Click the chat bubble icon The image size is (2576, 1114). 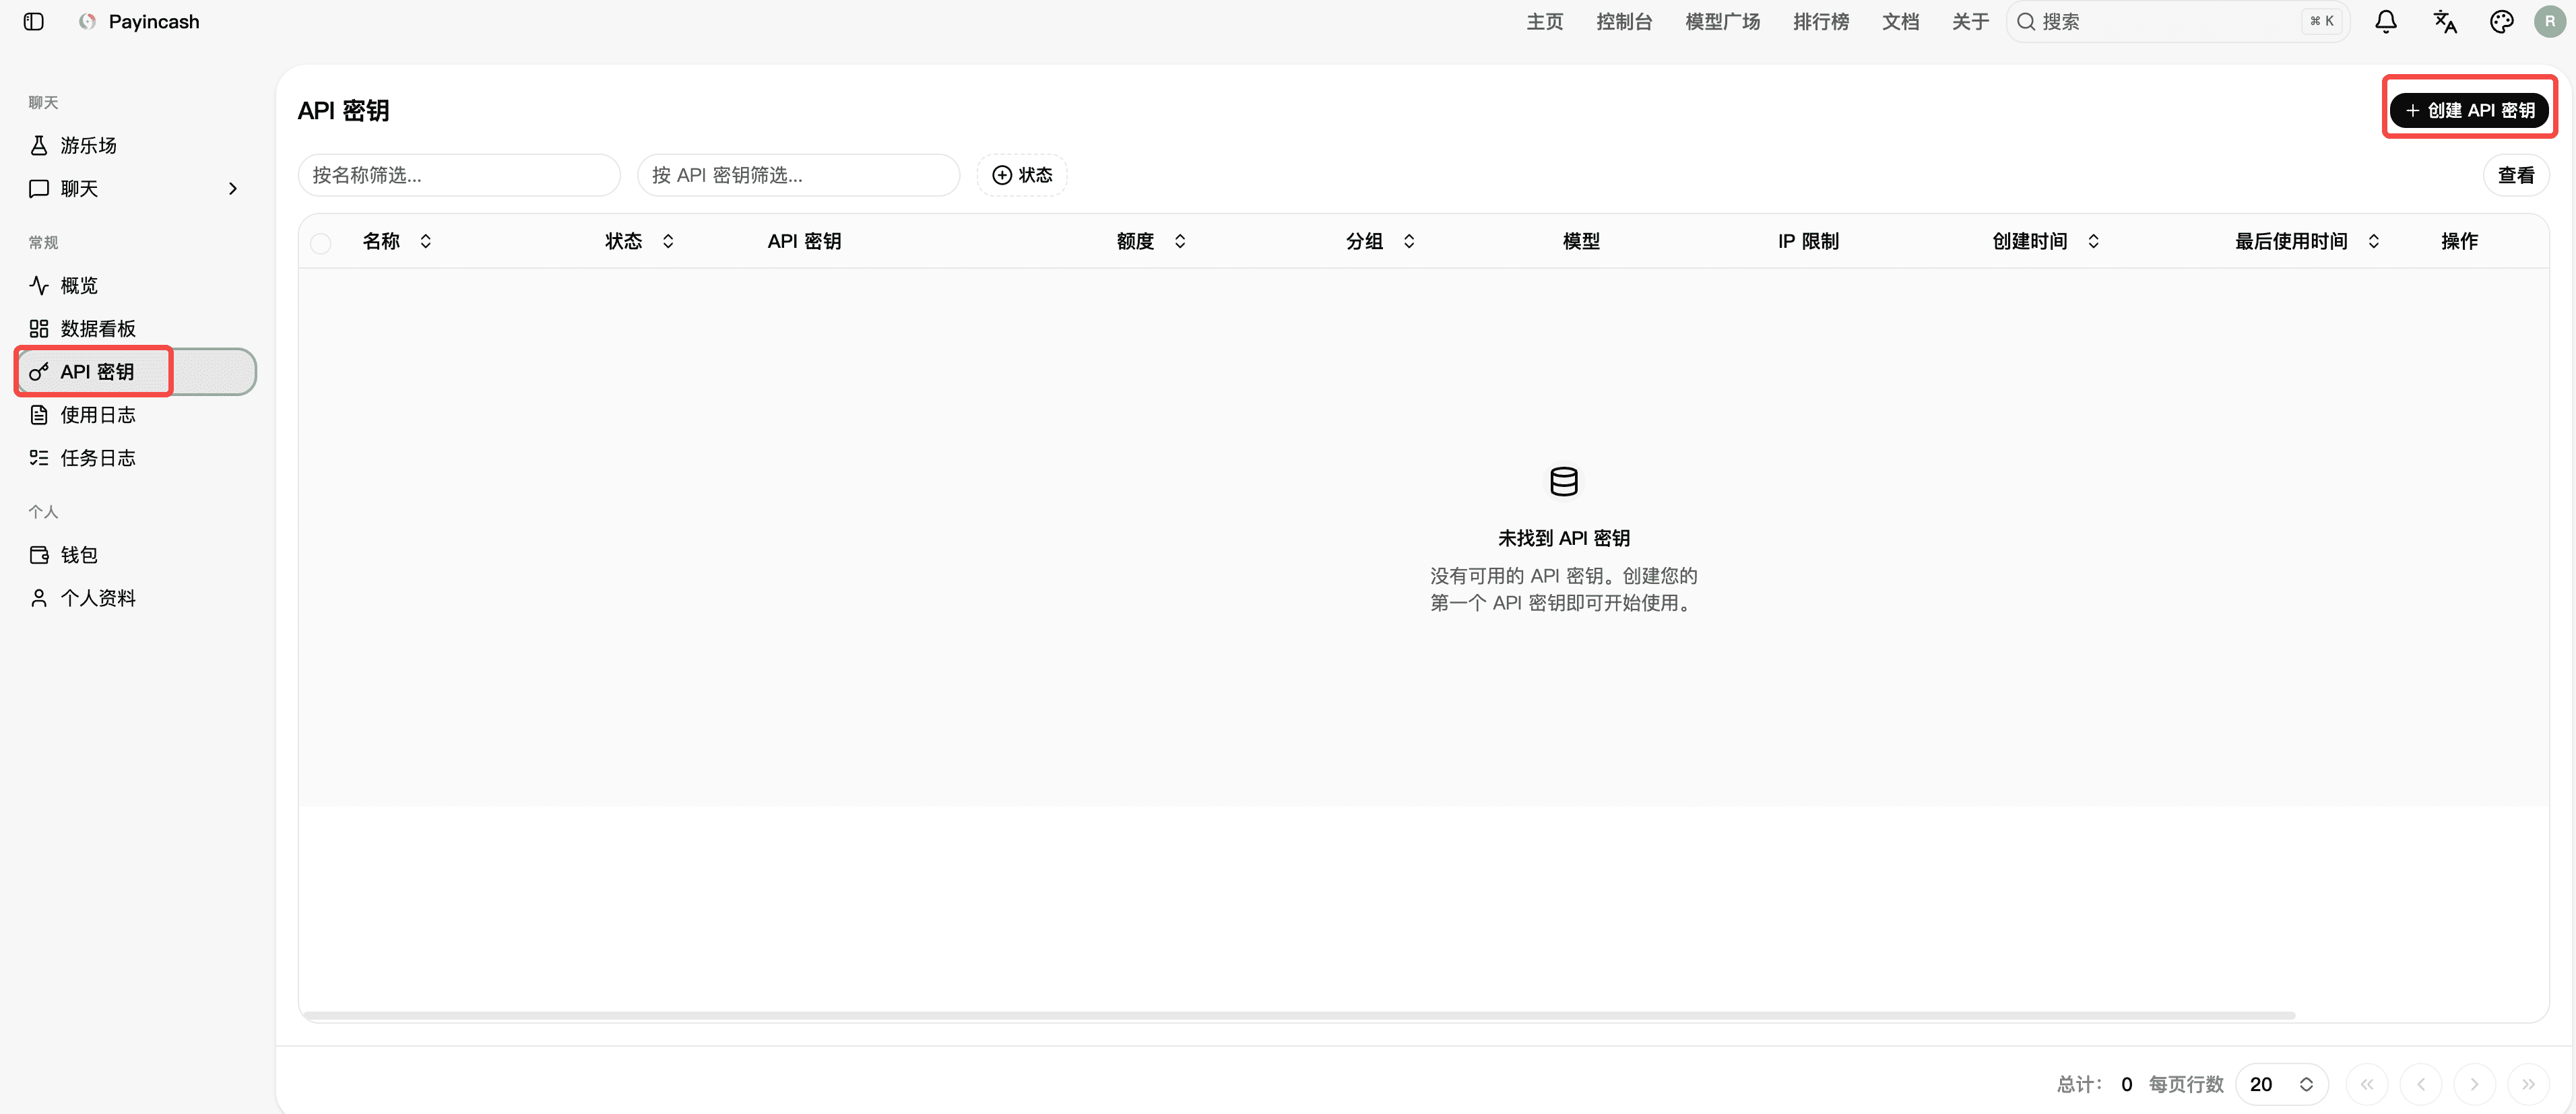39,188
